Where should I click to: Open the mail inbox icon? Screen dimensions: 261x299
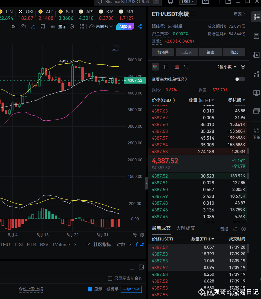[x=205, y=2]
